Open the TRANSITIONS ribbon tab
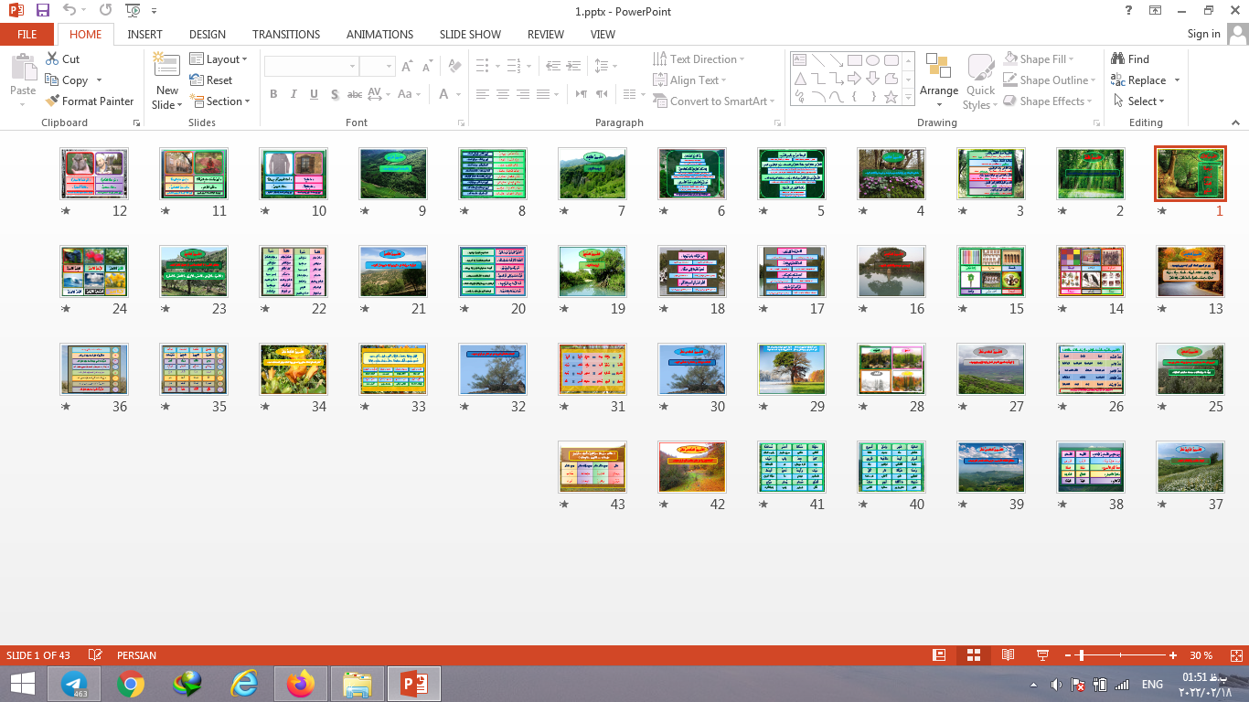 (286, 34)
